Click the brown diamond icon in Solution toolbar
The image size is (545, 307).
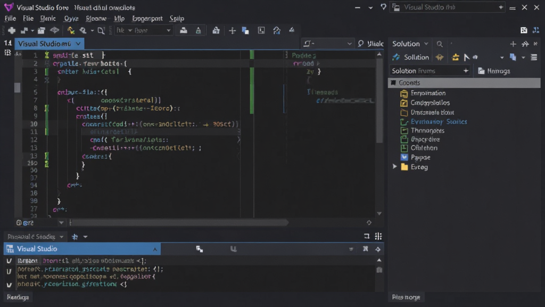[440, 57]
